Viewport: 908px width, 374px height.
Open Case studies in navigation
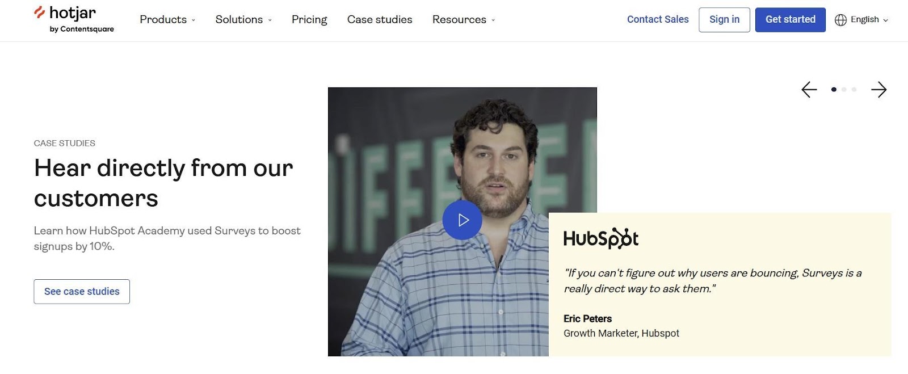(380, 20)
